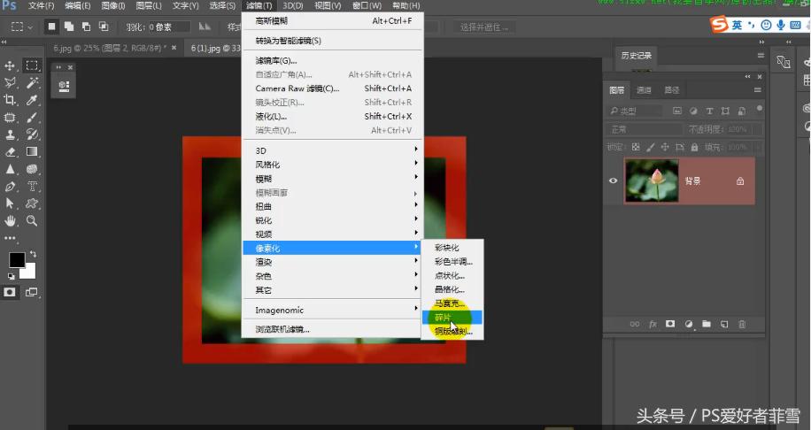Select the Eyedropper tool
Screen dimensions: 811x430
coord(32,100)
